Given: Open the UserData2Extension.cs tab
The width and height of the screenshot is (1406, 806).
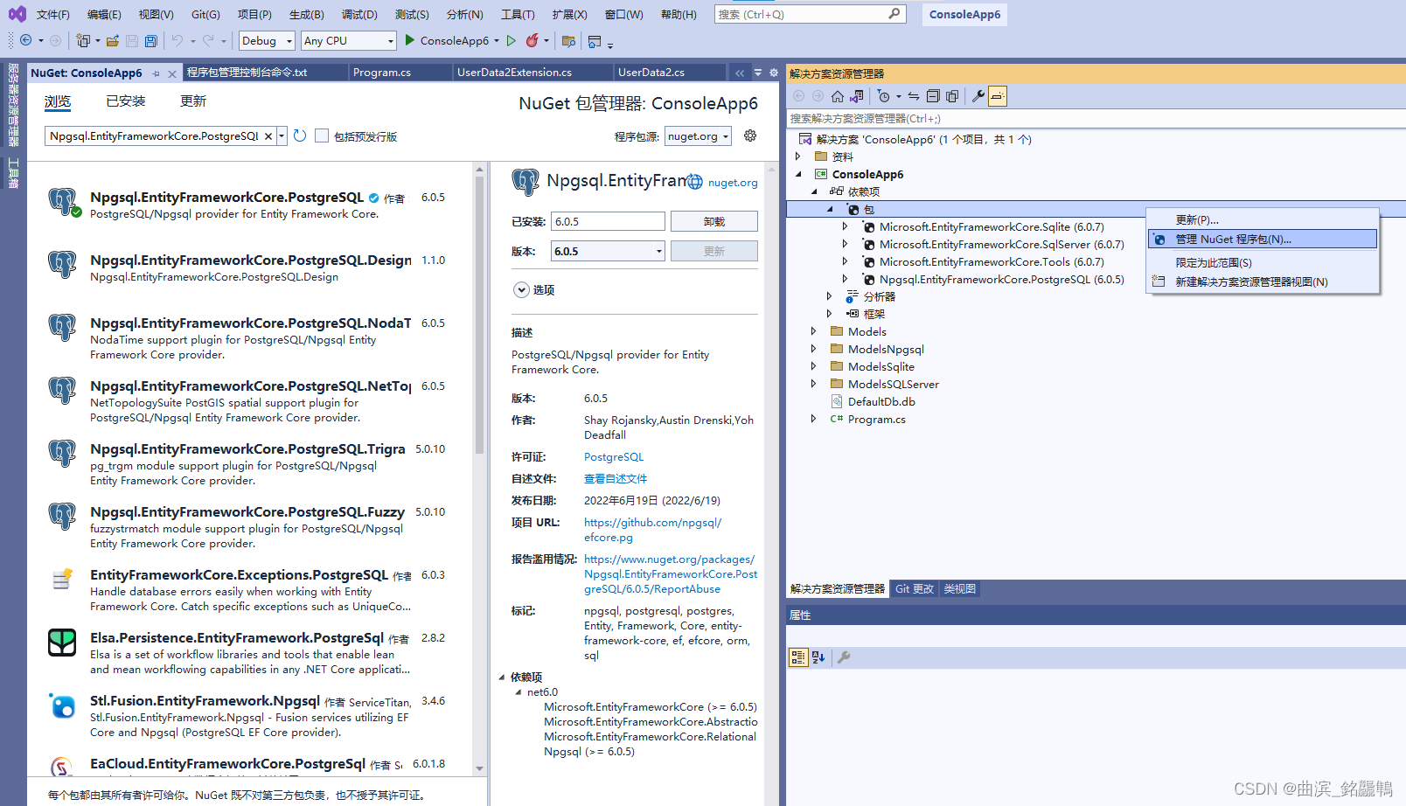Looking at the screenshot, I should 514,73.
